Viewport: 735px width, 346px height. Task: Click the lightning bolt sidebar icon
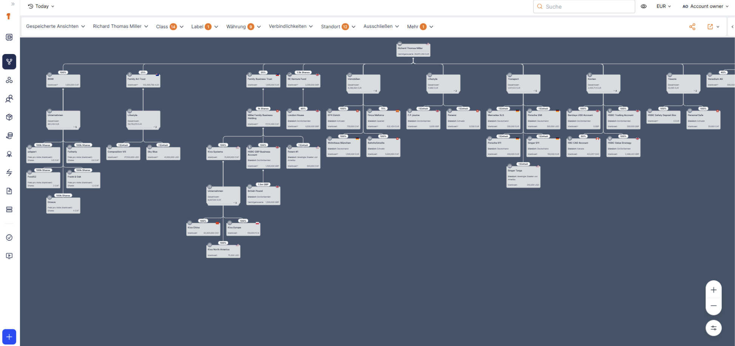9,173
